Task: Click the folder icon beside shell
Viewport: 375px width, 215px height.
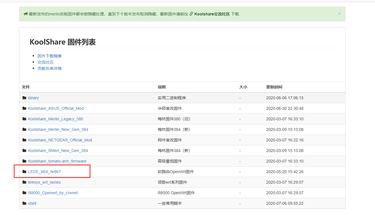Action: tap(24, 203)
